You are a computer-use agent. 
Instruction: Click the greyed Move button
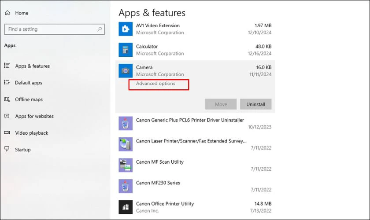tap(221, 104)
